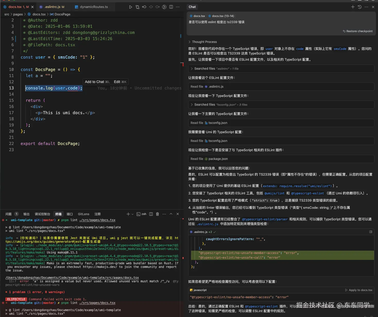This screenshot has height=317, width=378.
Task: Open the 调试控制台 debug console tab
Action: coord(42,214)
